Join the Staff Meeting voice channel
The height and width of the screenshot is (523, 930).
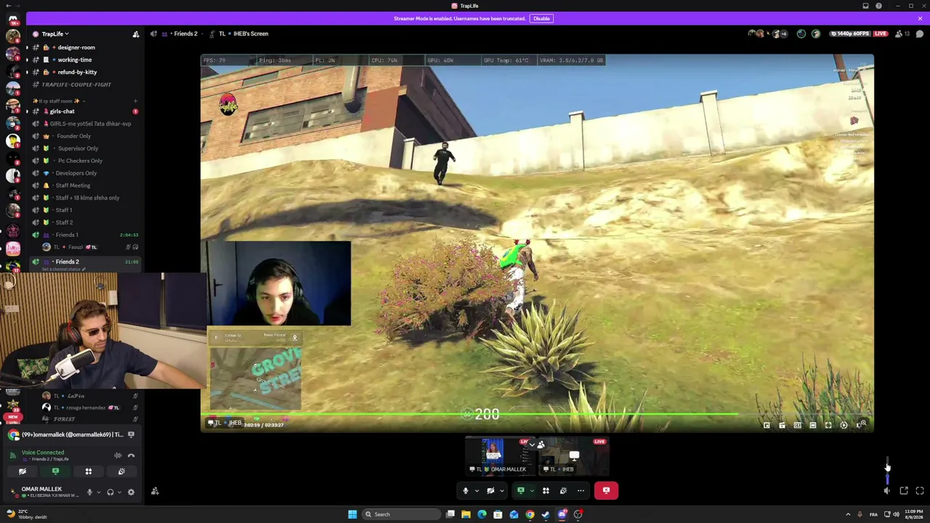point(73,185)
